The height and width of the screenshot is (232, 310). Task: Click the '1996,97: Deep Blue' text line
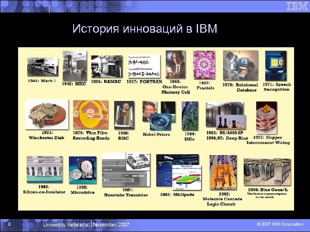(227, 138)
